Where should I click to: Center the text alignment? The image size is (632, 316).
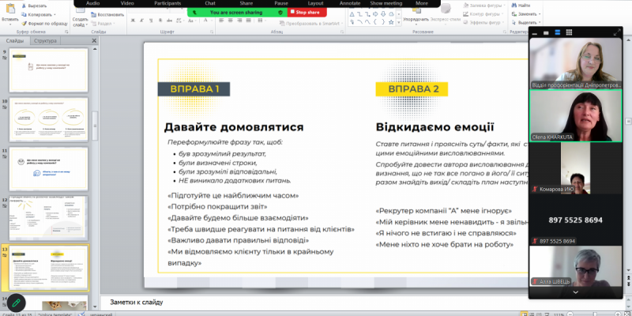(230, 21)
